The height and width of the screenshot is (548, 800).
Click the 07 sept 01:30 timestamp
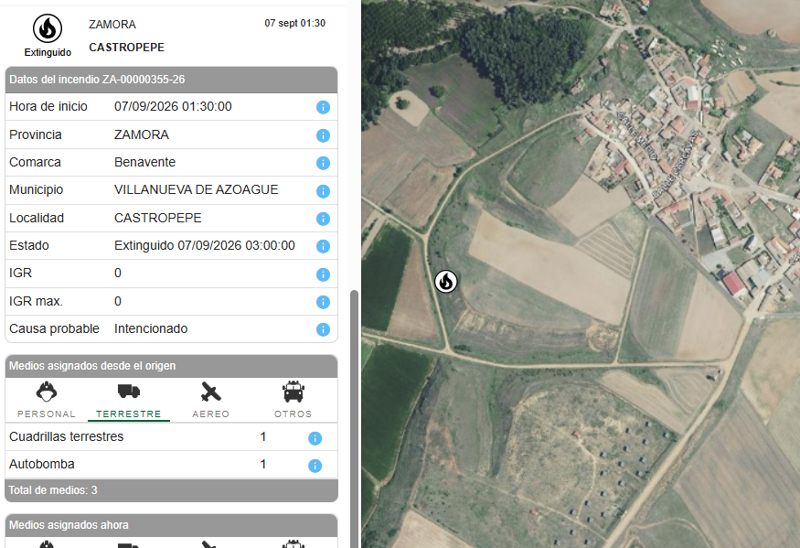(x=295, y=23)
